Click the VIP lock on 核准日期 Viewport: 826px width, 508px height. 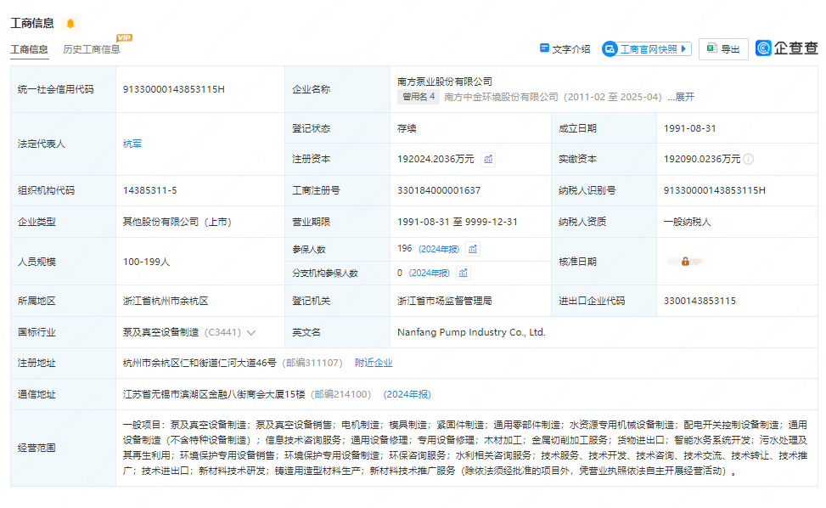(685, 262)
